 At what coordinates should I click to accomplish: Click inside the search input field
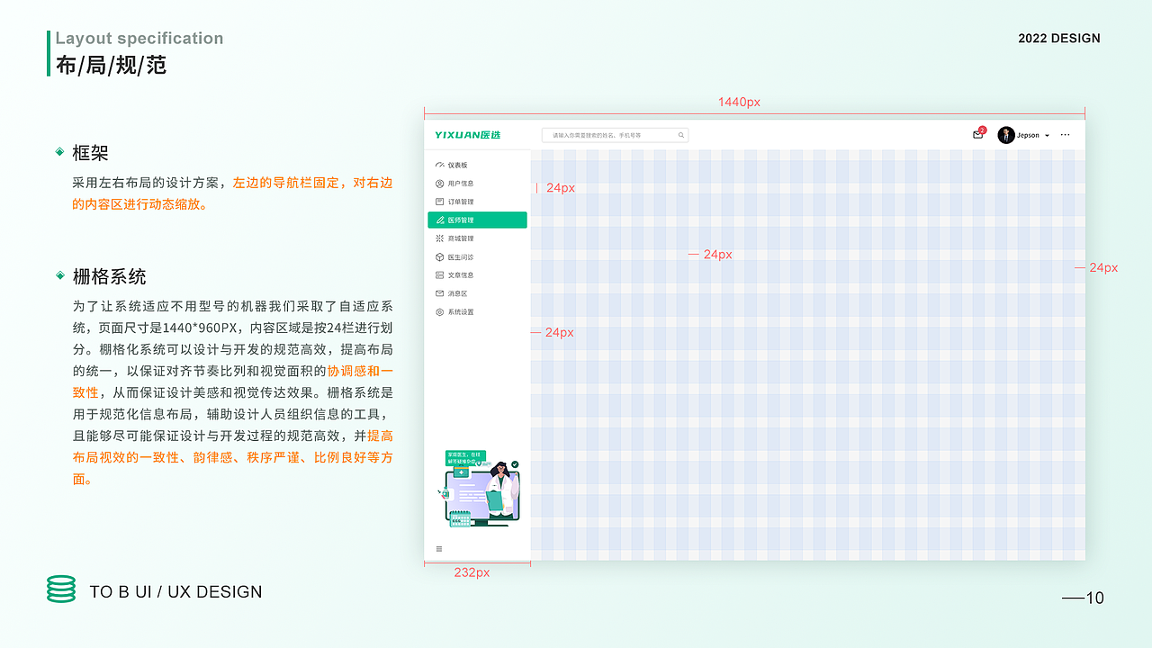(615, 135)
